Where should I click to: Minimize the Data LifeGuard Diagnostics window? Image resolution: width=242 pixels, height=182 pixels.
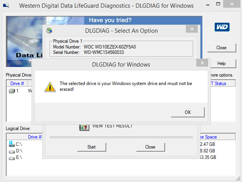pos(208,5)
